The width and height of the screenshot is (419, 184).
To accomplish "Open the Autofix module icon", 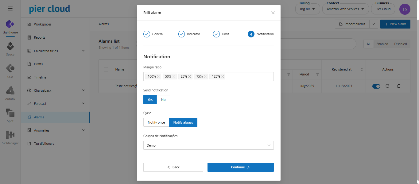I will (x=10, y=91).
